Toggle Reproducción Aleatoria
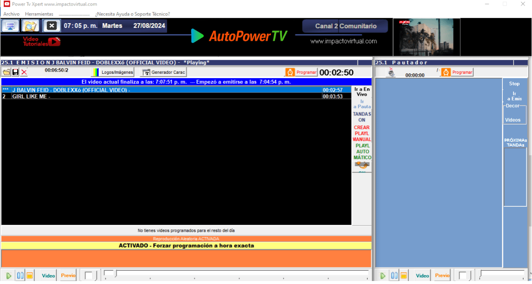532x284 pixels. coord(186,239)
